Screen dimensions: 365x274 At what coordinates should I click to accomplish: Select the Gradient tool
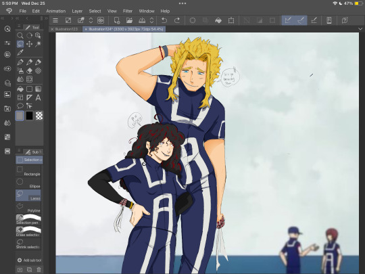click(38, 89)
